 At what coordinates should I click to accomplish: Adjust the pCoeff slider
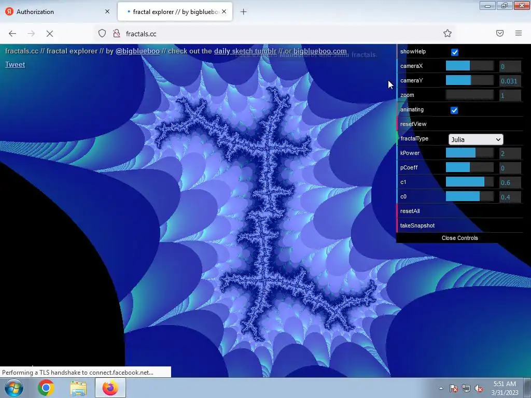click(469, 167)
